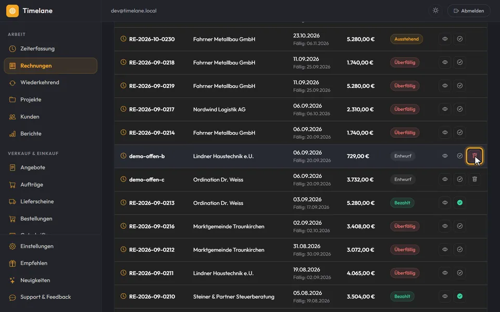Click the Neuigkeiten sparkle icon
This screenshot has height=312, width=500.
pyautogui.click(x=12, y=280)
